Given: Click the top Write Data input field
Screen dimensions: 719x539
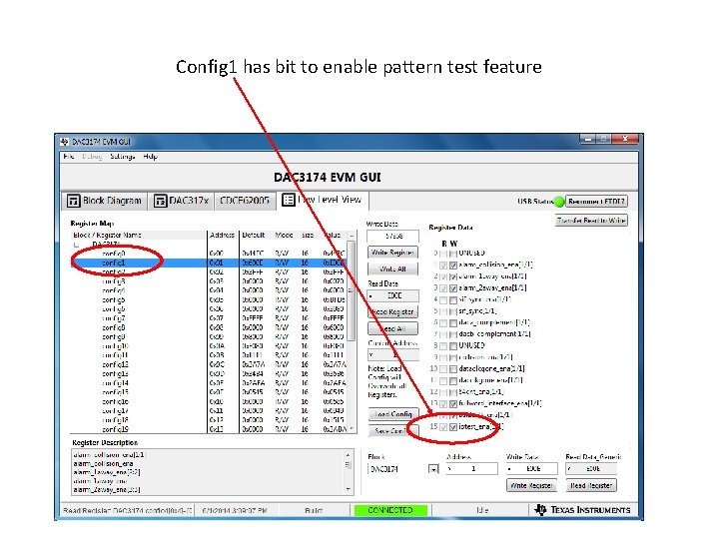Looking at the screenshot, I should click(x=393, y=236).
